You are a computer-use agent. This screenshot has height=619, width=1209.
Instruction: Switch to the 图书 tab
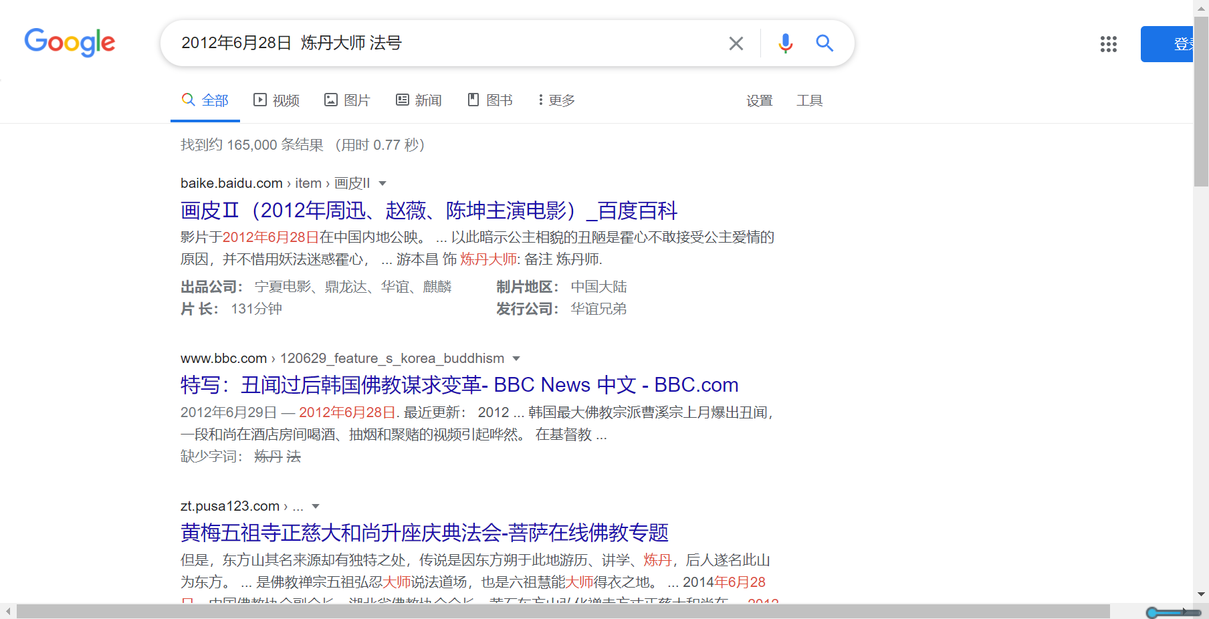click(490, 100)
